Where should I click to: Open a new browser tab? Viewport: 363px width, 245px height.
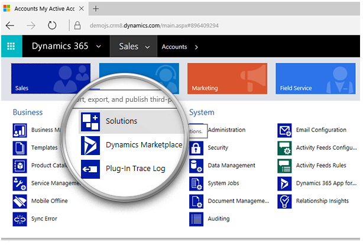[x=96, y=9]
